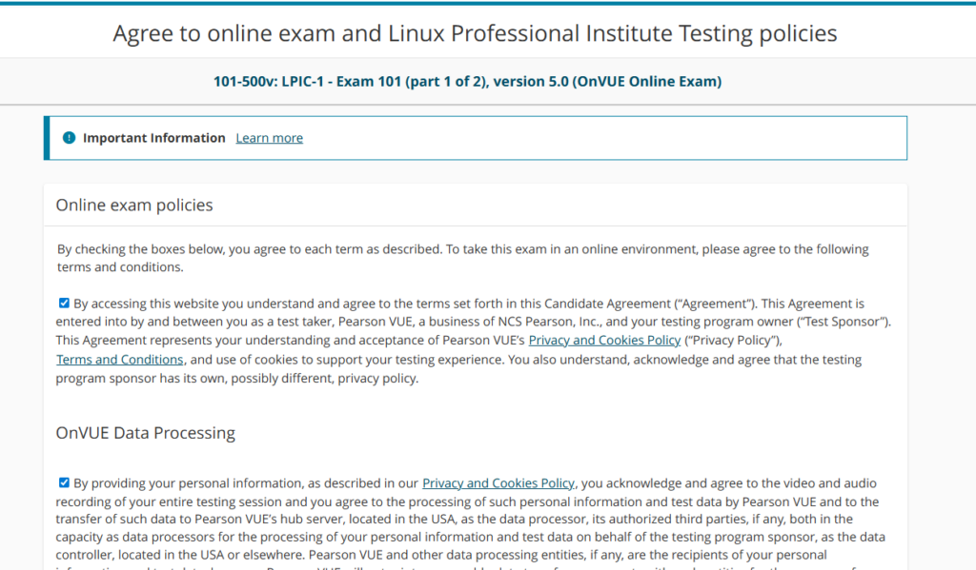Select the 'OnVUE Data Processing' section heading
976x570 pixels.
145,433
